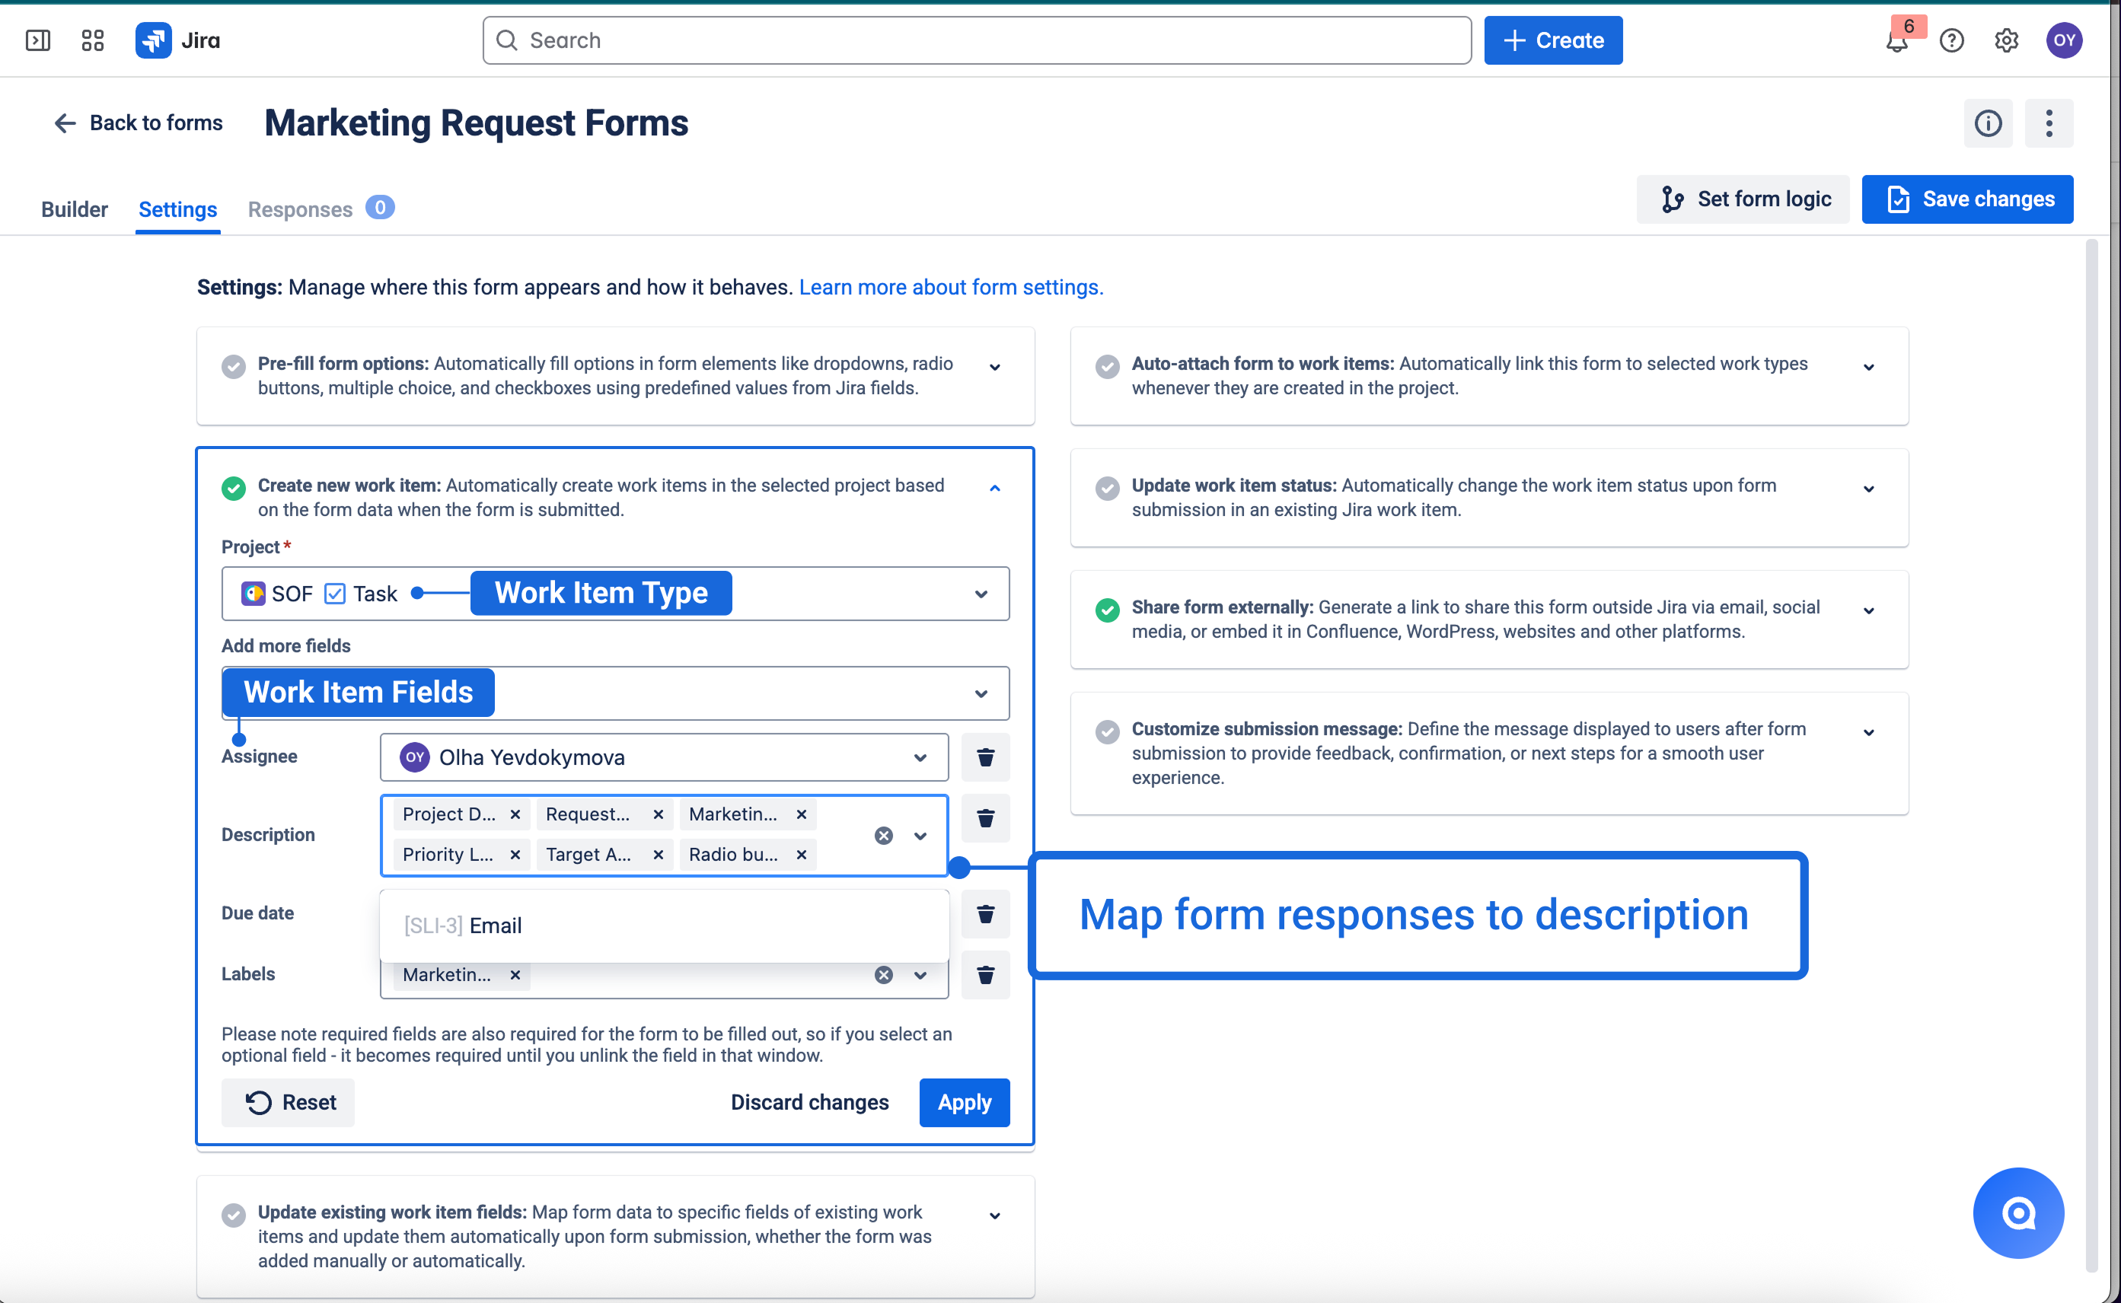Switch to the Responses tab
The width and height of the screenshot is (2121, 1303).
pos(300,209)
